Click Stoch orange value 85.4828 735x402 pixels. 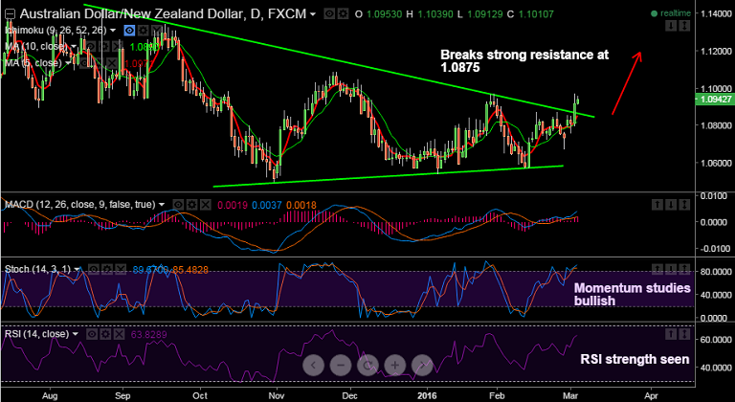[x=190, y=270]
